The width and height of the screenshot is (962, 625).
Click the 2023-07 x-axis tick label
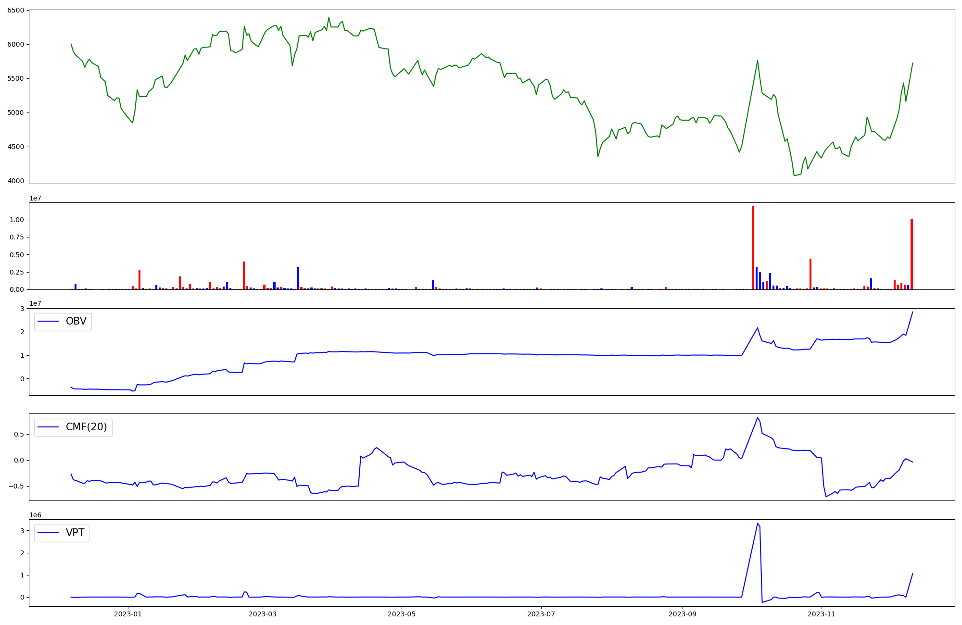[x=542, y=614]
